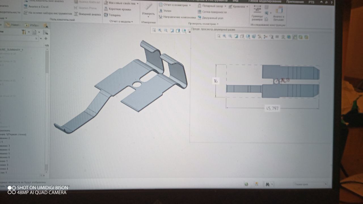Select the Первая стенка feature in the tree
The height and width of the screenshot is (204, 363).
13,134
